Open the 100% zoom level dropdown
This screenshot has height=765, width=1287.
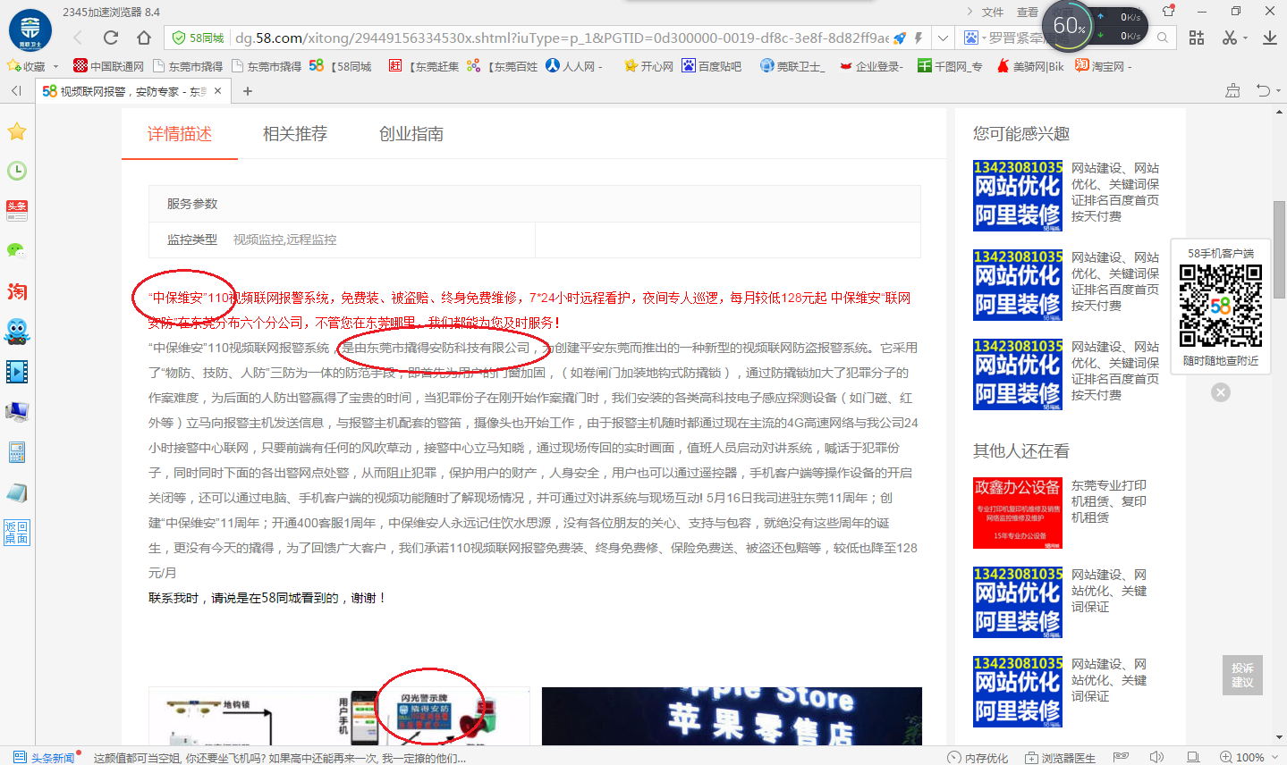pos(1273,757)
